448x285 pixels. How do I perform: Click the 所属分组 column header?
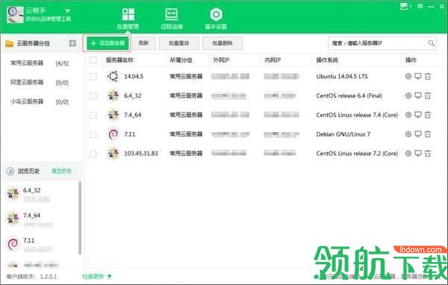(181, 60)
